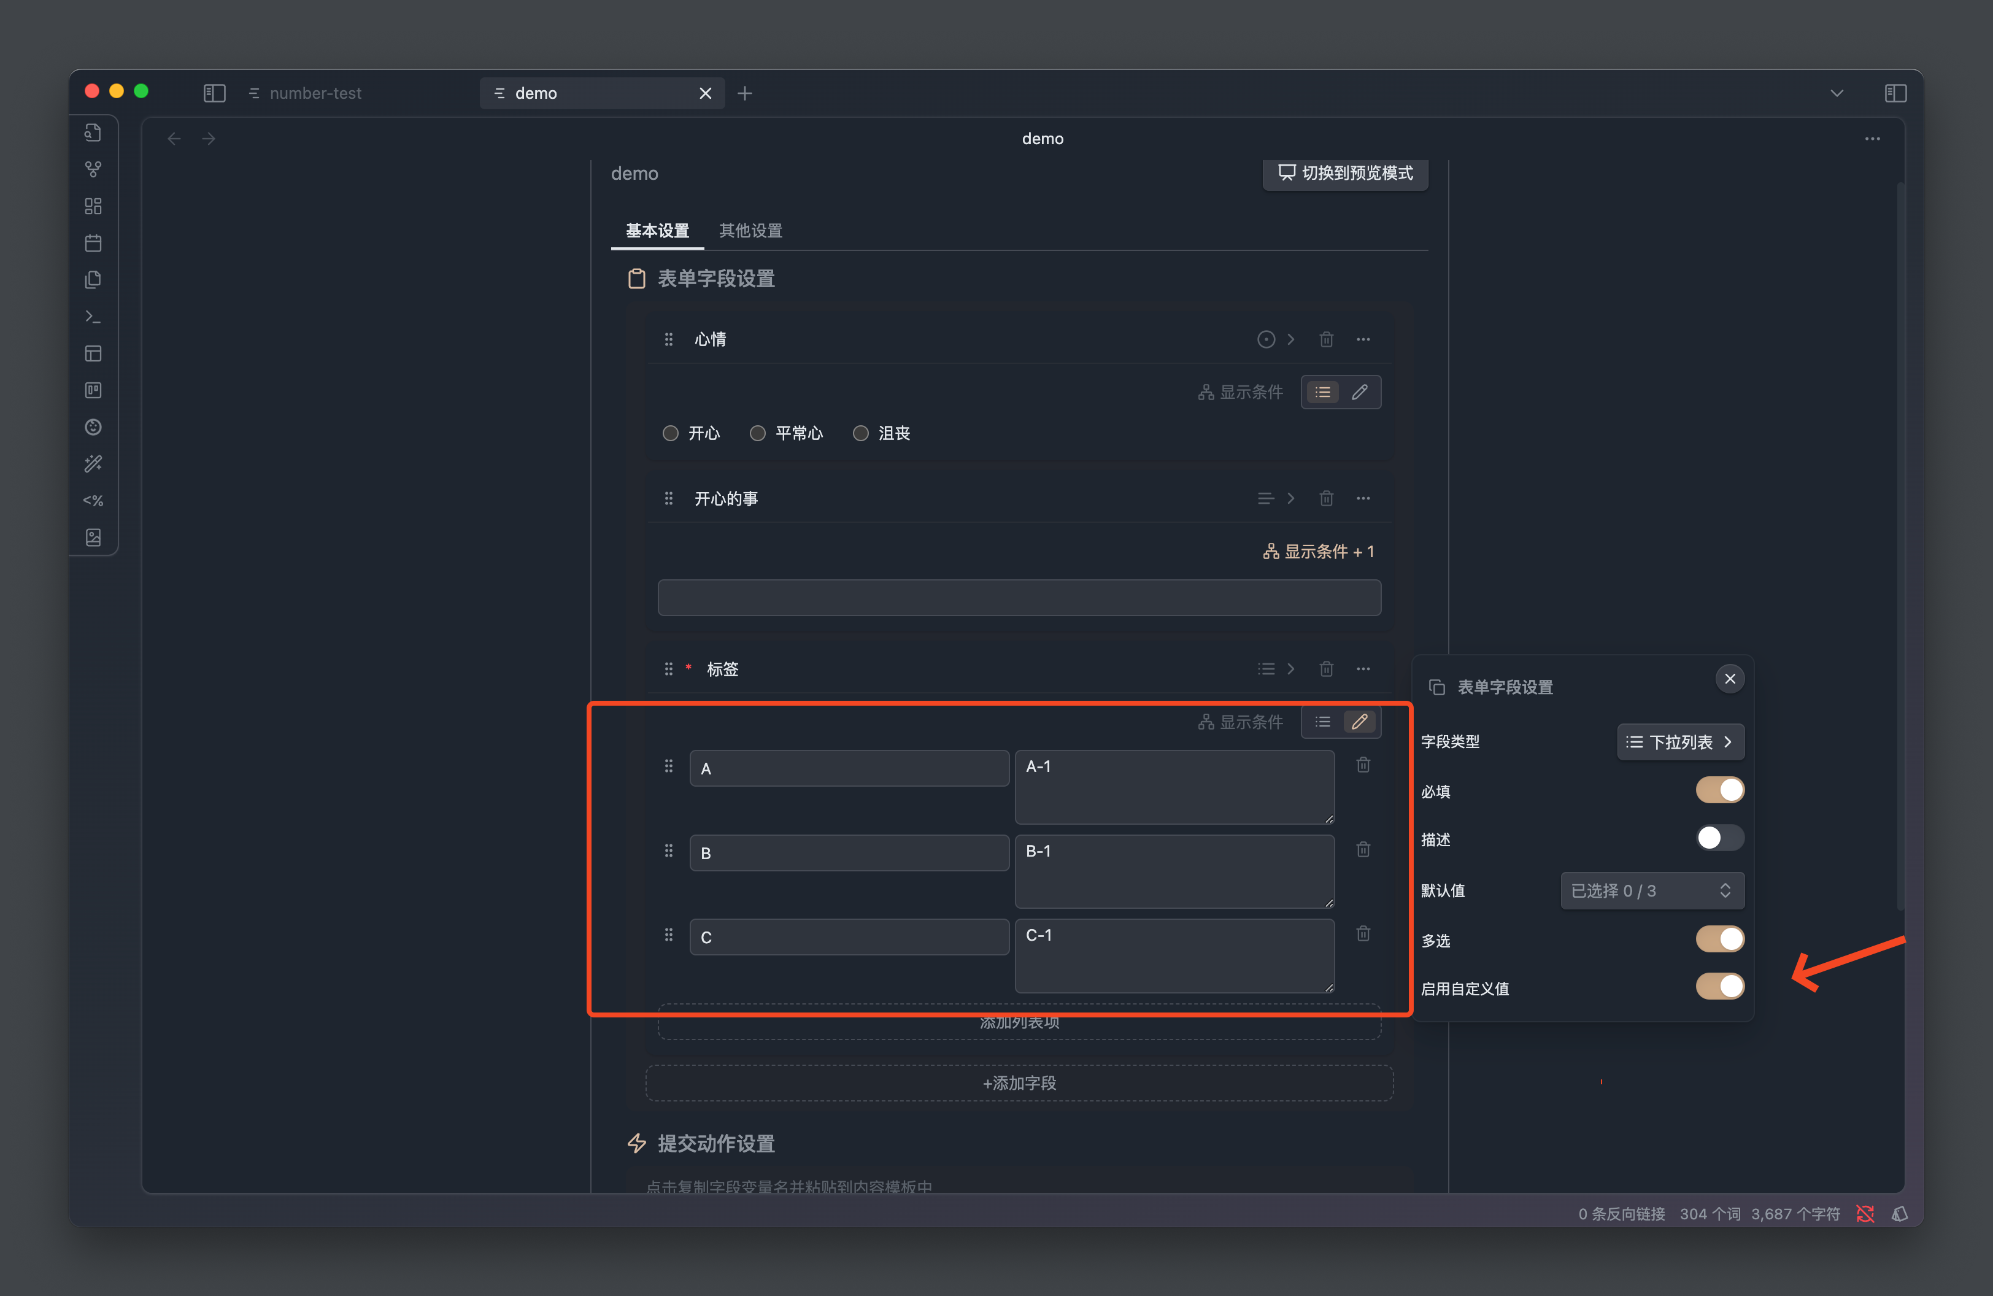This screenshot has width=1993, height=1296.
Task: Click the pencil edit icon under 标签
Action: point(1359,722)
